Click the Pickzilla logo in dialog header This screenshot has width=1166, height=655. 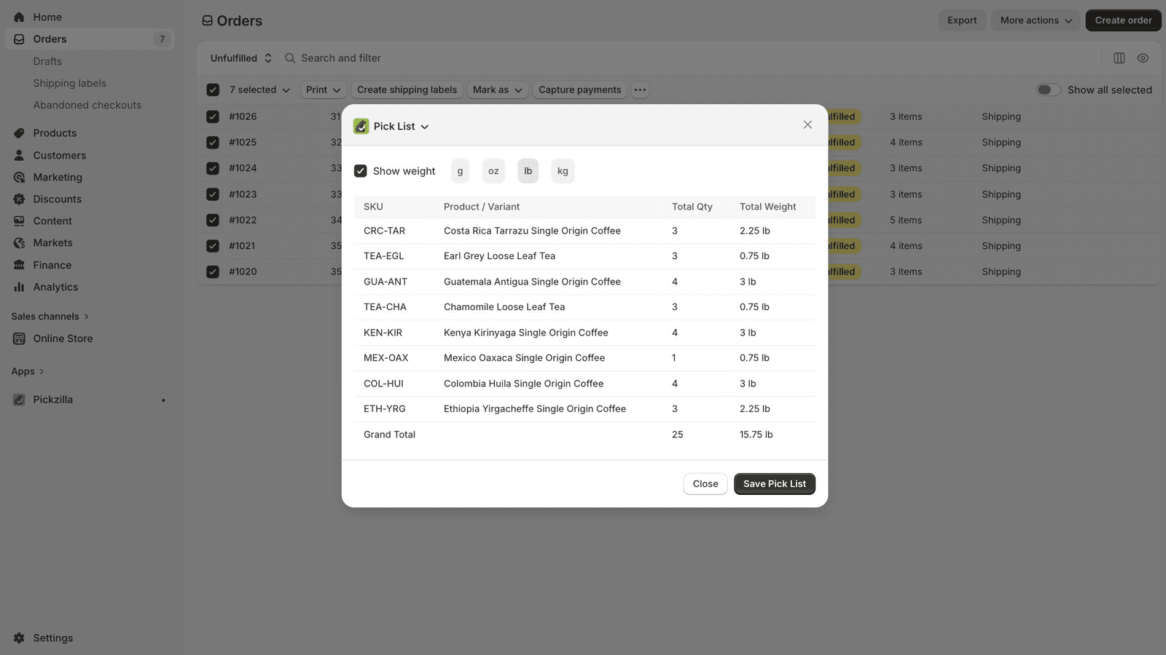[361, 126]
